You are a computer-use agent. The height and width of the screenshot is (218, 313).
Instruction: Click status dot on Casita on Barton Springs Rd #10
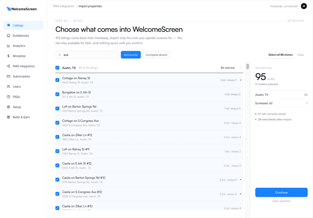[240, 180]
